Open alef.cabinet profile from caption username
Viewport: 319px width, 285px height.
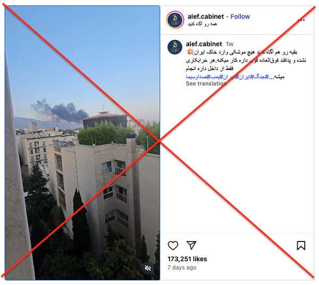point(204,44)
